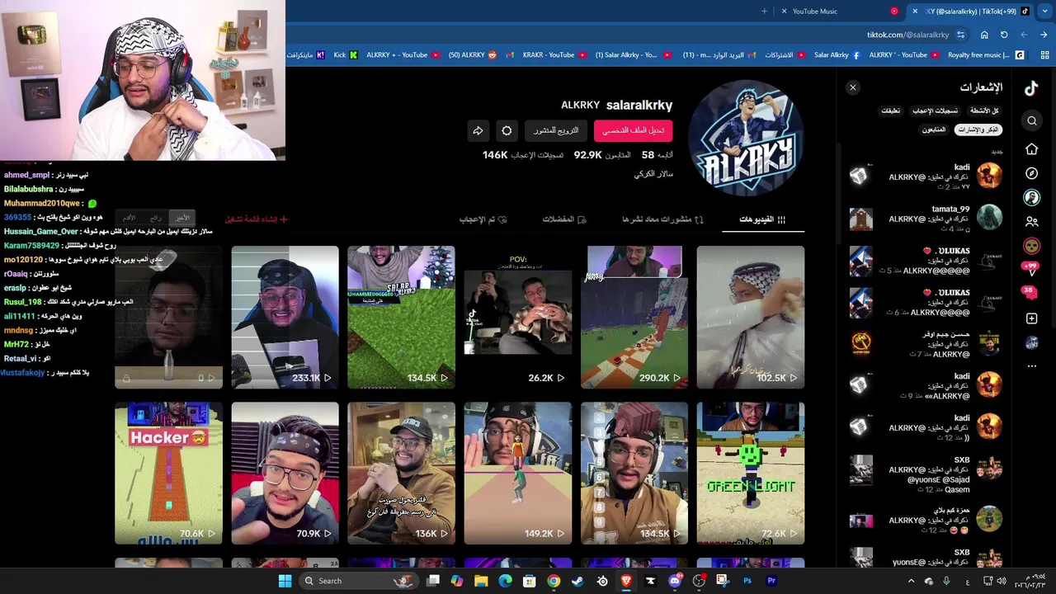Click the taskbar Search box

[358, 581]
